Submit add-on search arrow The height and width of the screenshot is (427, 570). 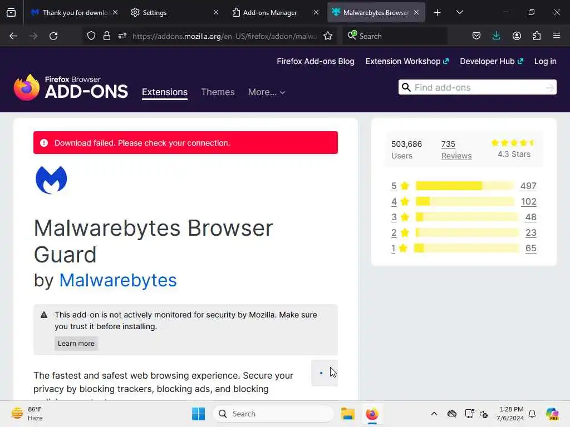550,87
